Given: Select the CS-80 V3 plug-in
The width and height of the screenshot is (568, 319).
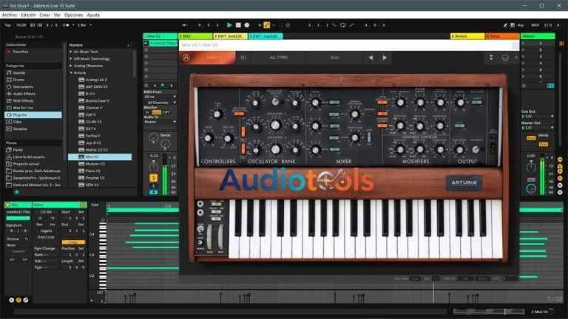Looking at the screenshot, I should (90, 122).
